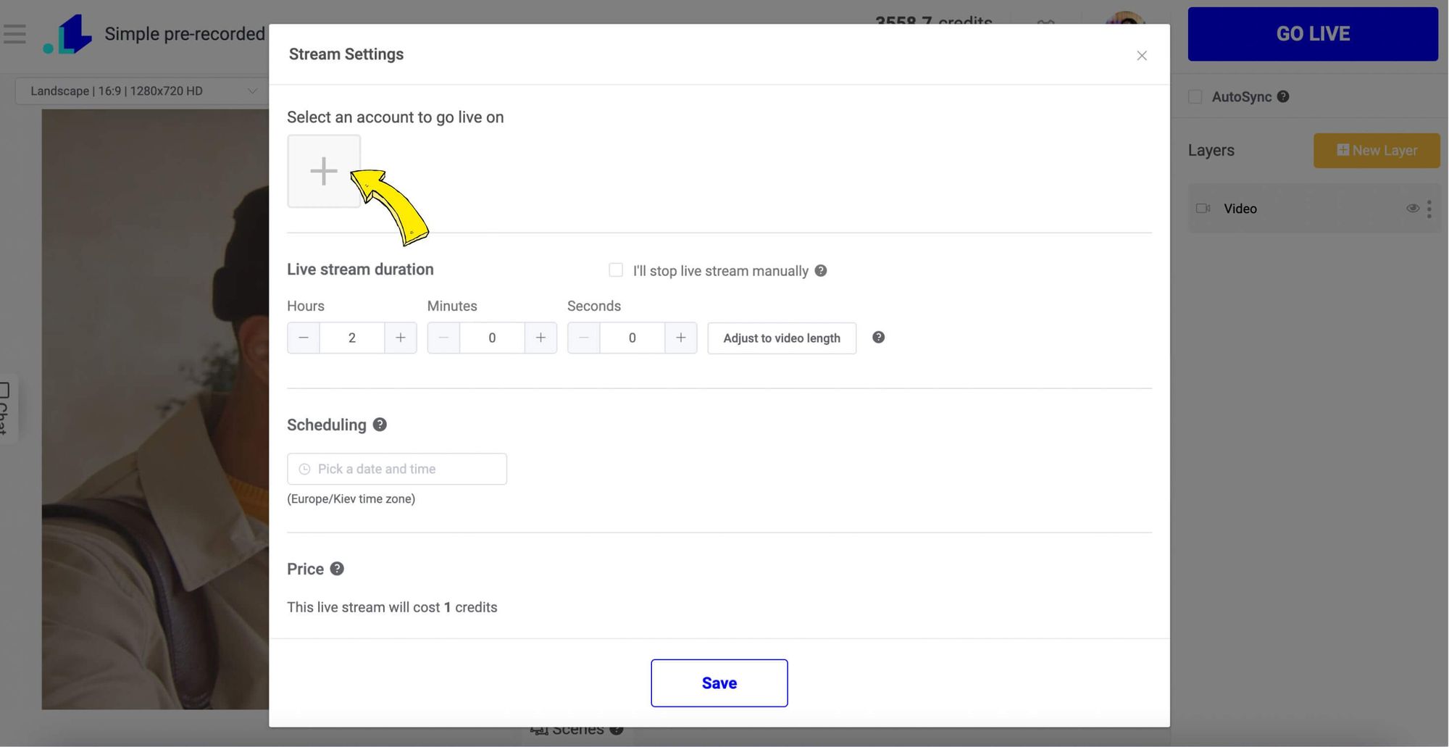This screenshot has width=1449, height=747.
Task: Open the hamburger navigation menu
Action: [14, 33]
